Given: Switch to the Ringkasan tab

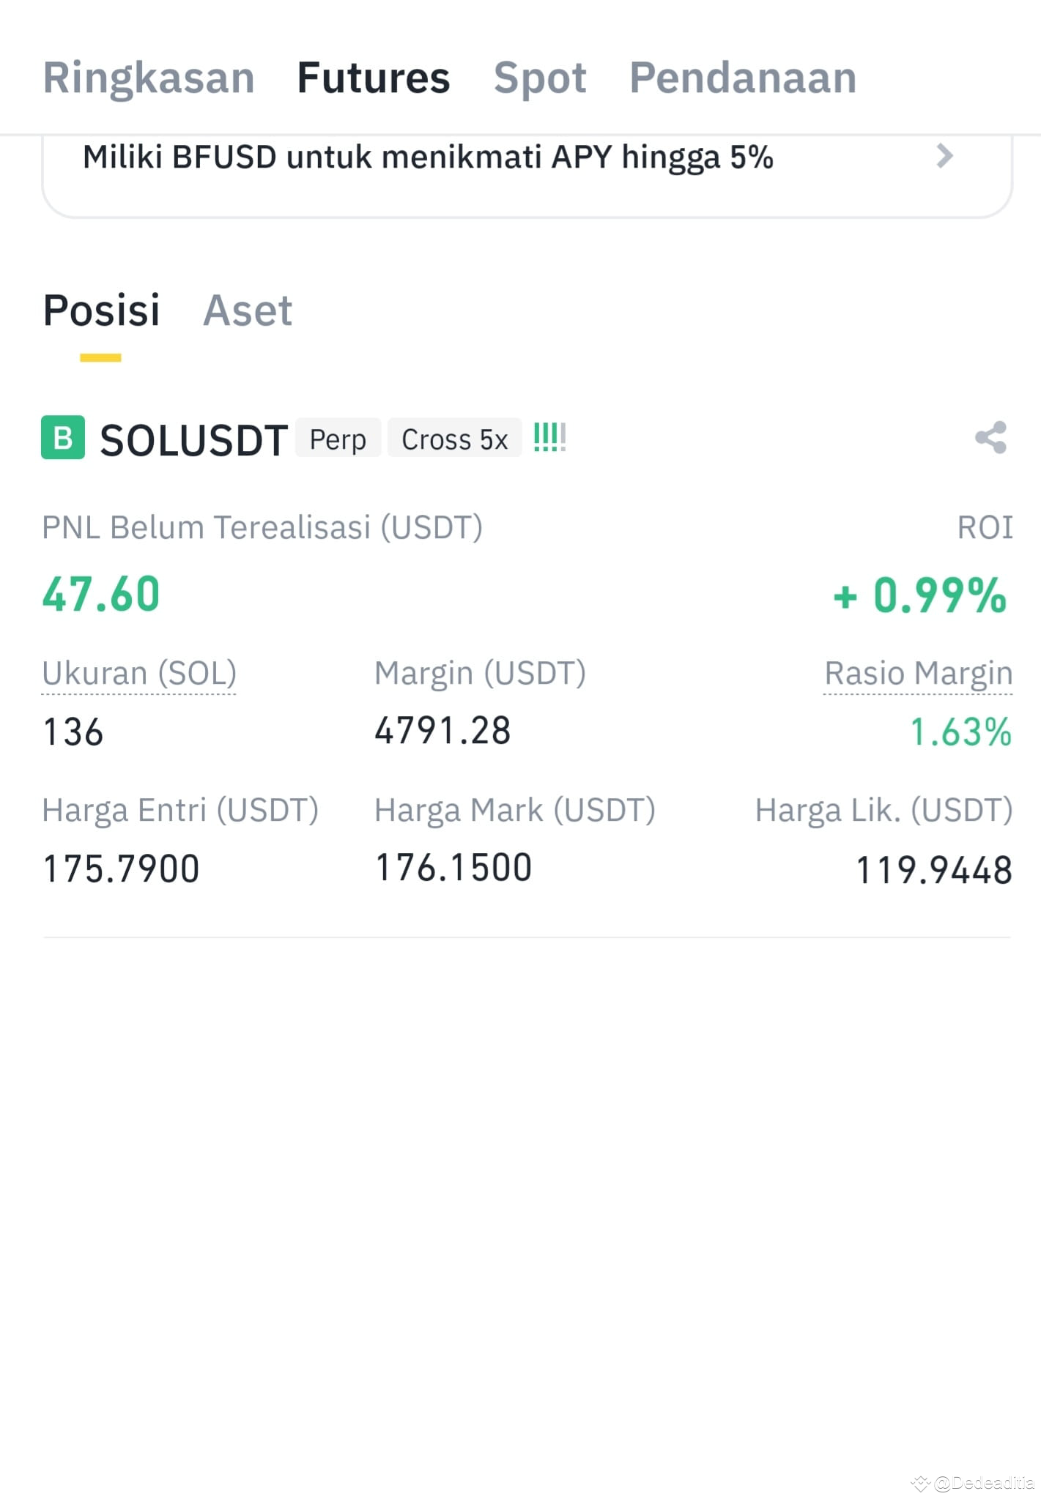Looking at the screenshot, I should (149, 78).
